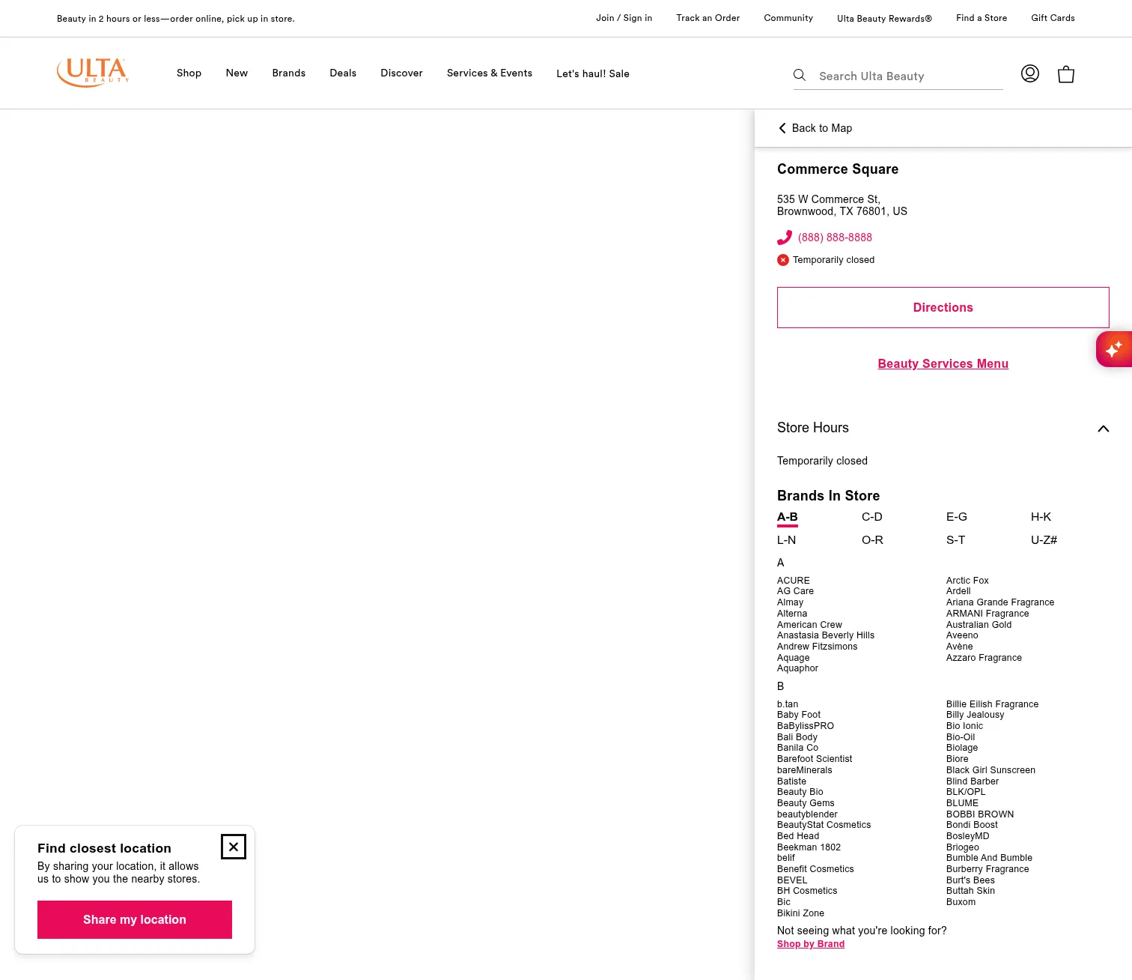The image size is (1132, 980).
Task: Open the Discover menu
Action: pos(401,73)
